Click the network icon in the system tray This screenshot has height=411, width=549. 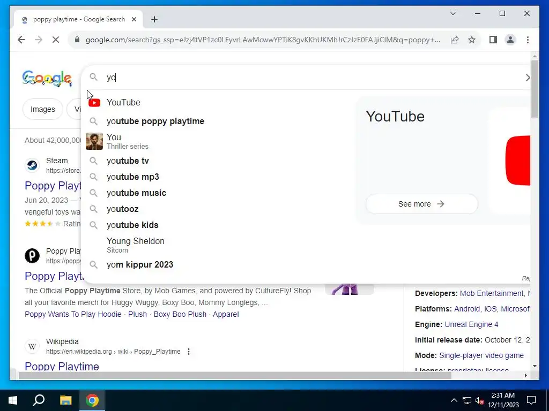pyautogui.click(x=467, y=400)
